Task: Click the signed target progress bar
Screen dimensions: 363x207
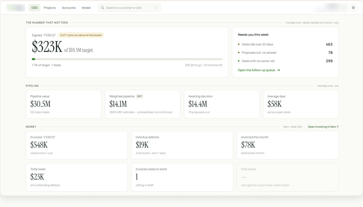Action: pyautogui.click(x=127, y=59)
